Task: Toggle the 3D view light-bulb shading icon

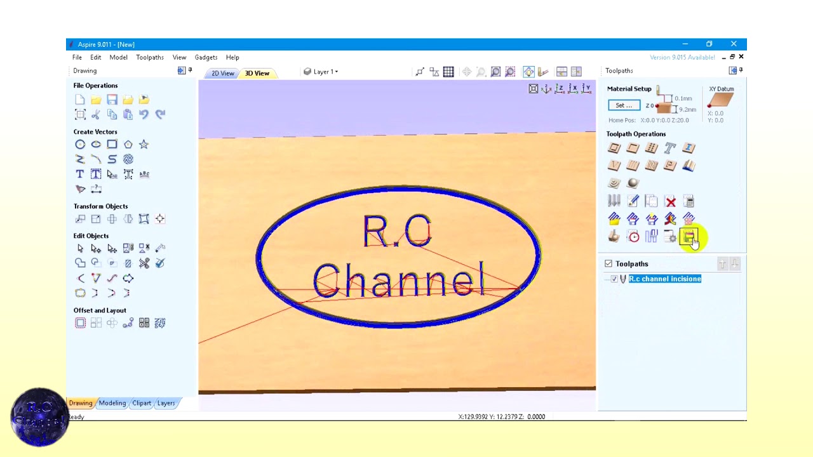Action: [528, 72]
